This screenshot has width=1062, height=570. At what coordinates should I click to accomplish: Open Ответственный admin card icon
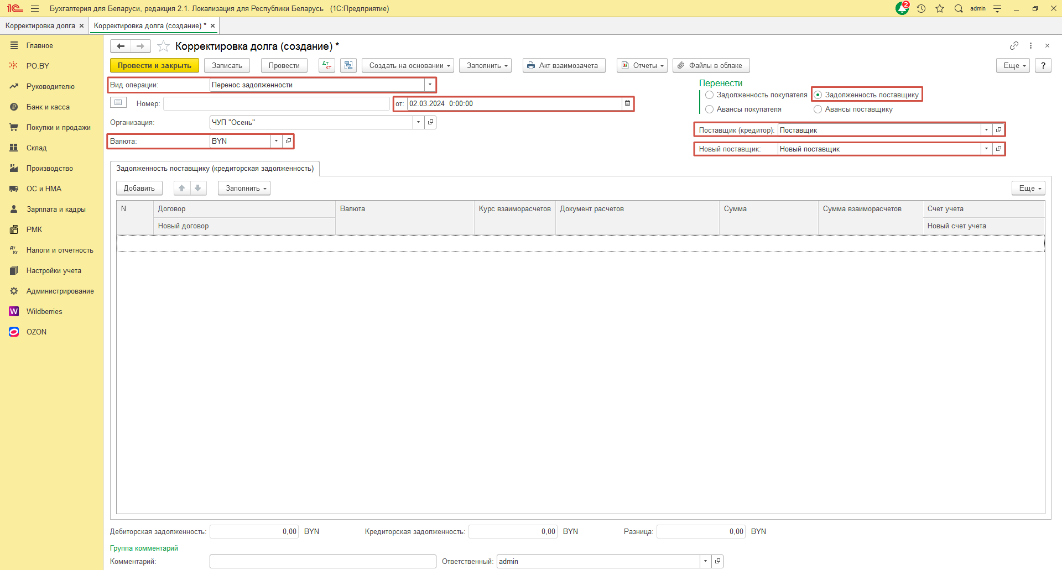pos(717,561)
